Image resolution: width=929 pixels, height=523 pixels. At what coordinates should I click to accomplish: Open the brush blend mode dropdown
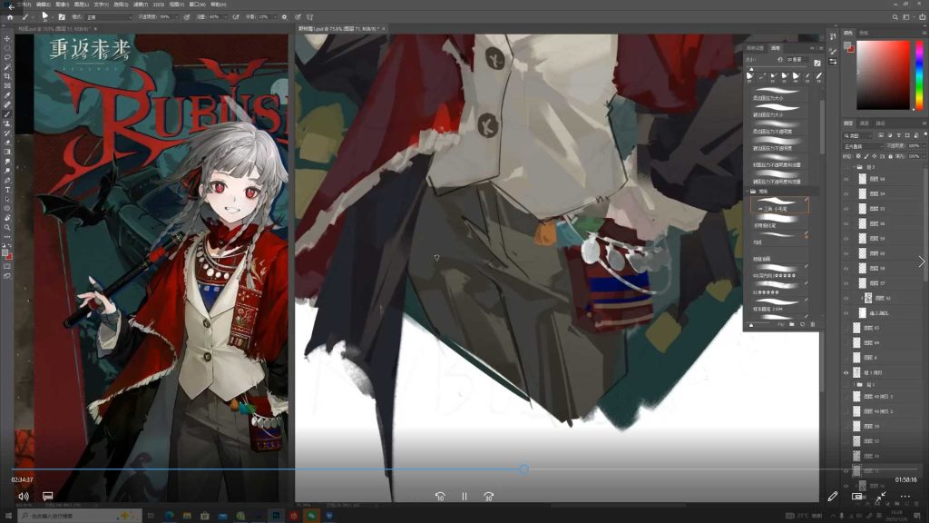point(107,16)
